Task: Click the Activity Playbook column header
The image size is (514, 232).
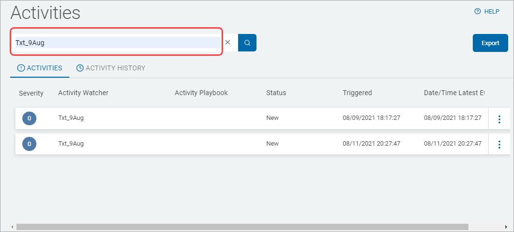Action: 201,93
